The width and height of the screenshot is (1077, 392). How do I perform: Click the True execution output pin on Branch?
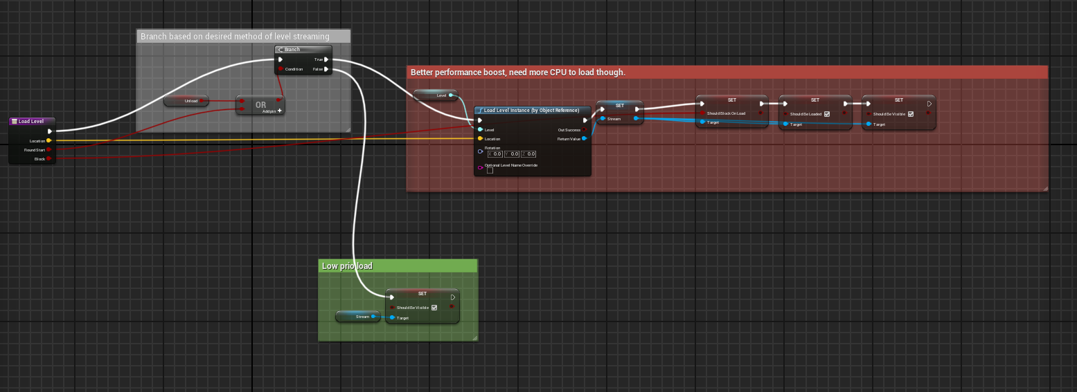326,59
